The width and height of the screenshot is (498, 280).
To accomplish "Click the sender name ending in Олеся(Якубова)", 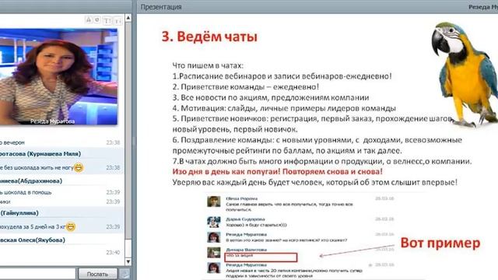I will tap(33, 240).
